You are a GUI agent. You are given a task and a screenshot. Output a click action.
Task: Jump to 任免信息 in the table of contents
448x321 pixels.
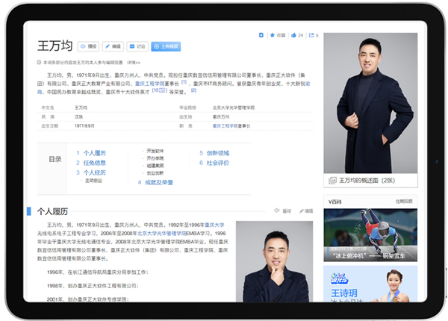click(x=93, y=163)
